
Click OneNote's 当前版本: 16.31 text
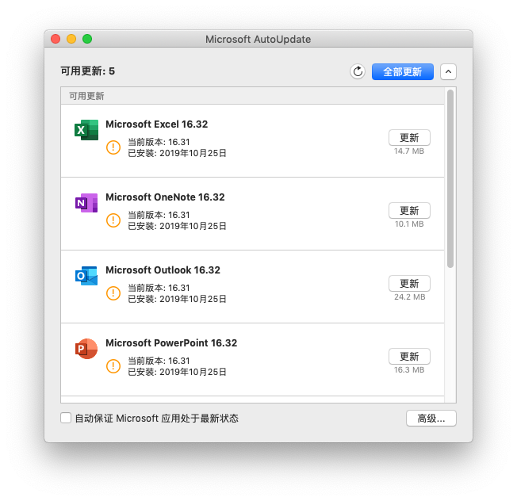159,215
